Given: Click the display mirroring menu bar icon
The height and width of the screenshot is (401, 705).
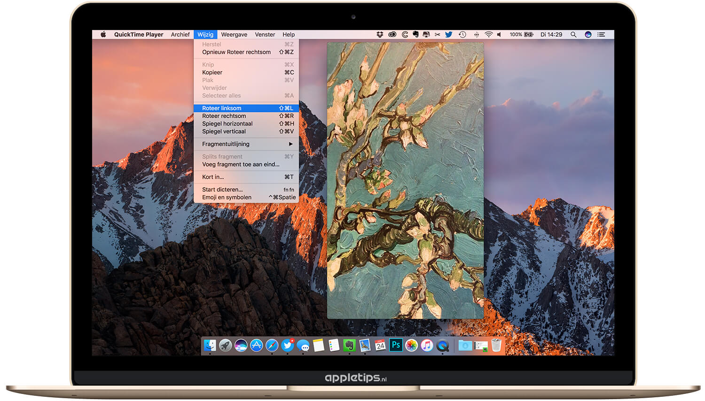Looking at the screenshot, I should click(x=426, y=34).
